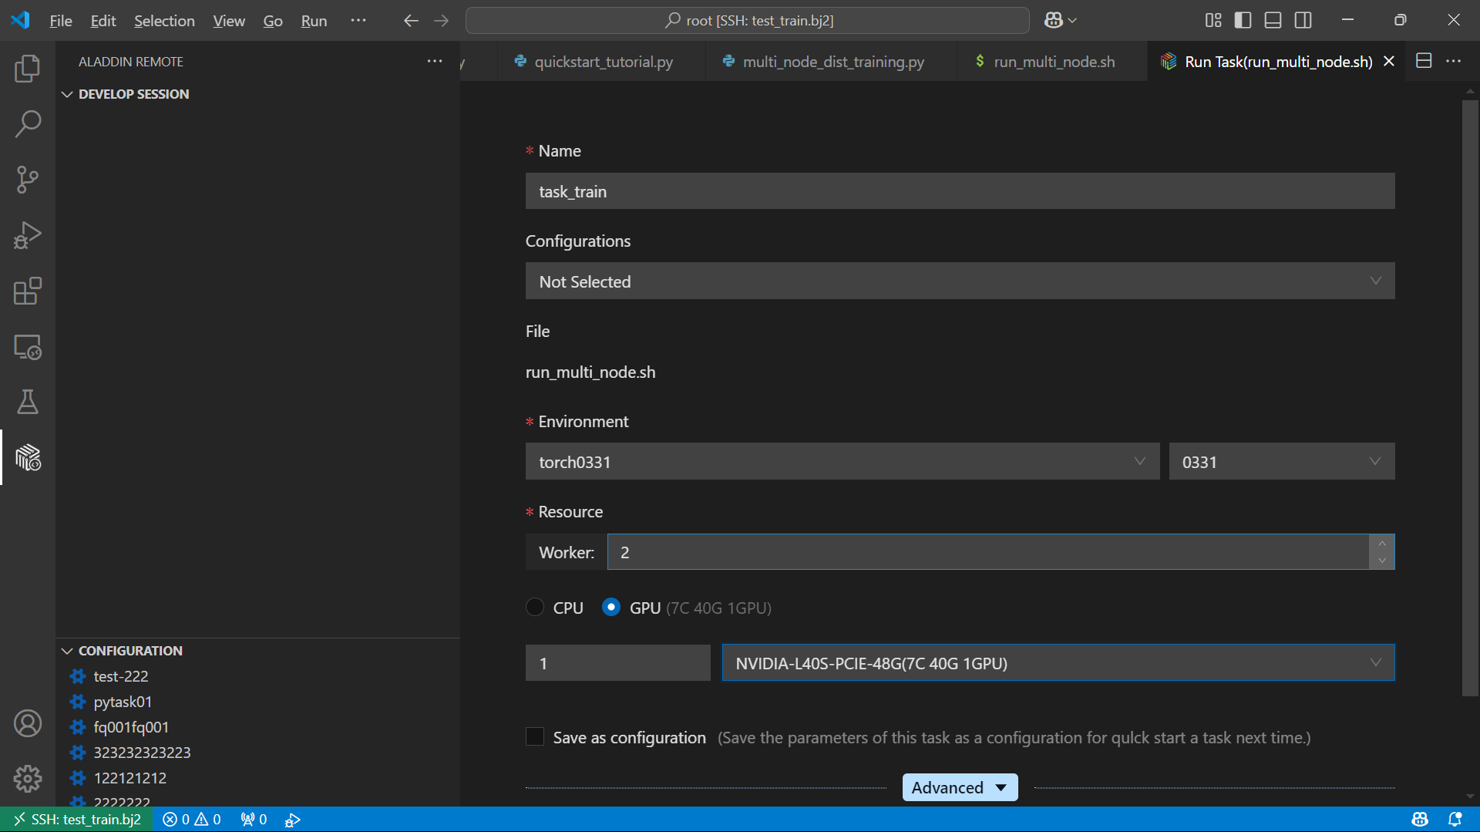Open the Run menu
Screen dimensions: 1480x832
pyautogui.click(x=313, y=21)
